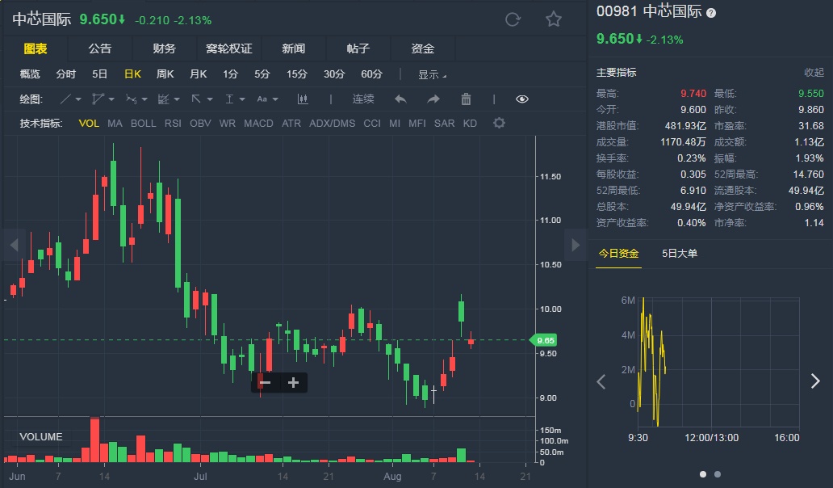Image resolution: width=833 pixels, height=488 pixels.
Task: Select the Fibonacci/Gann fan drawing tool
Action: [x=164, y=99]
